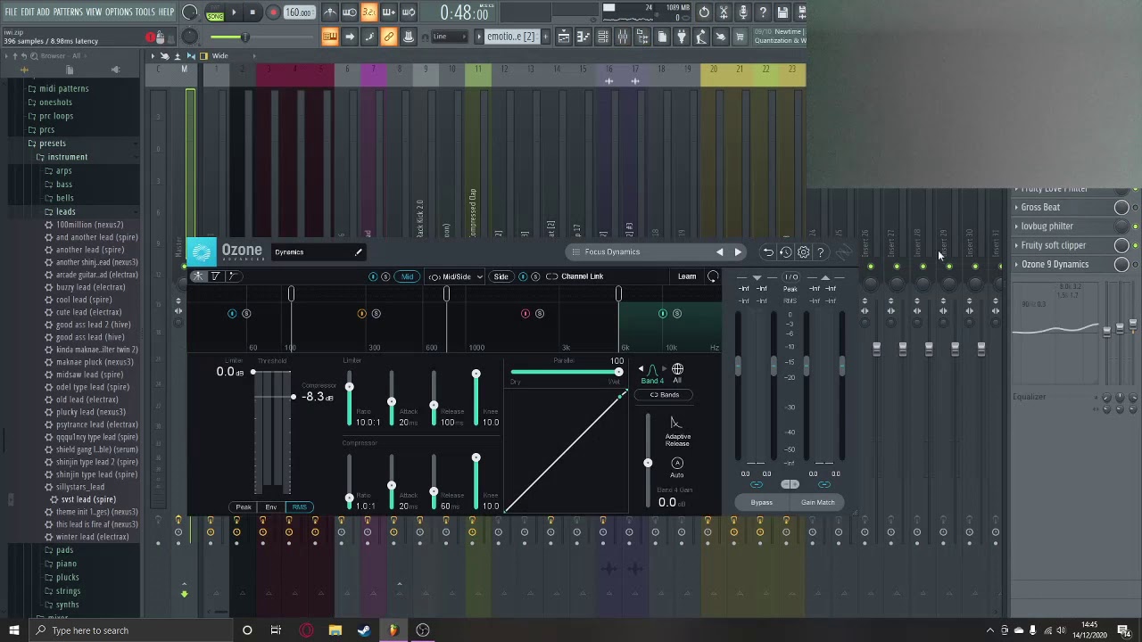The image size is (1142, 642).
Task: Open Steam from the Windows taskbar
Action: (x=364, y=630)
